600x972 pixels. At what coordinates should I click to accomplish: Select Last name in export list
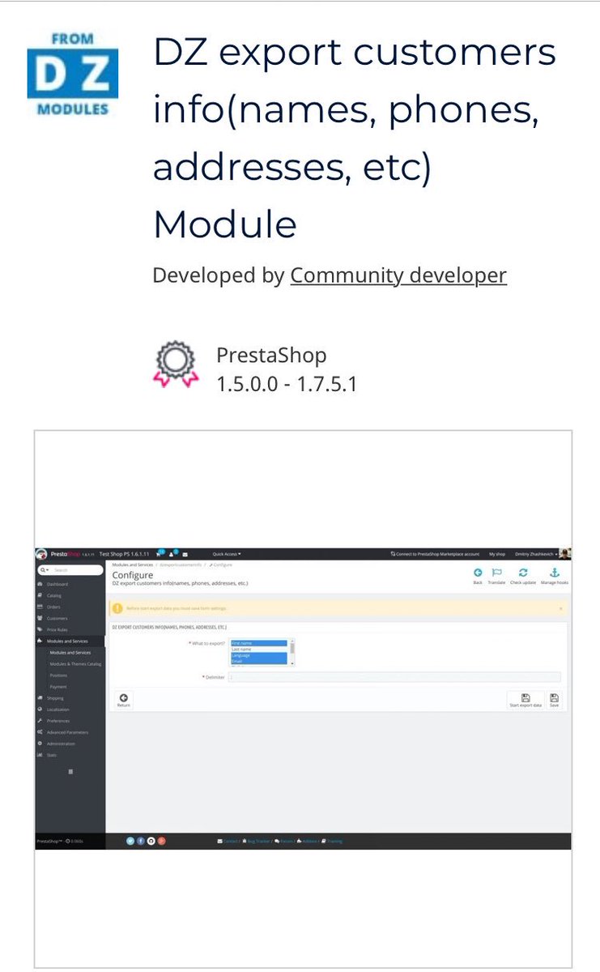[259, 649]
